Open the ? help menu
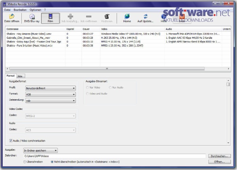 pyautogui.click(x=45, y=10)
